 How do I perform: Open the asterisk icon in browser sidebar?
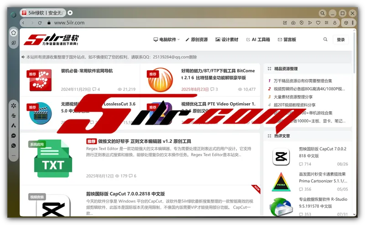14,105
